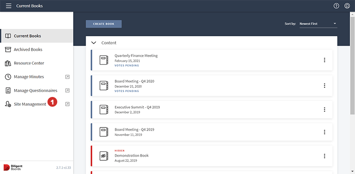Open Sort by Newest First dropdown
The image size is (355, 174).
click(318, 24)
